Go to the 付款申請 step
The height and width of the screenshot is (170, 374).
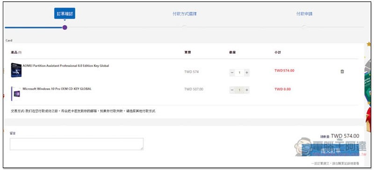[304, 14]
